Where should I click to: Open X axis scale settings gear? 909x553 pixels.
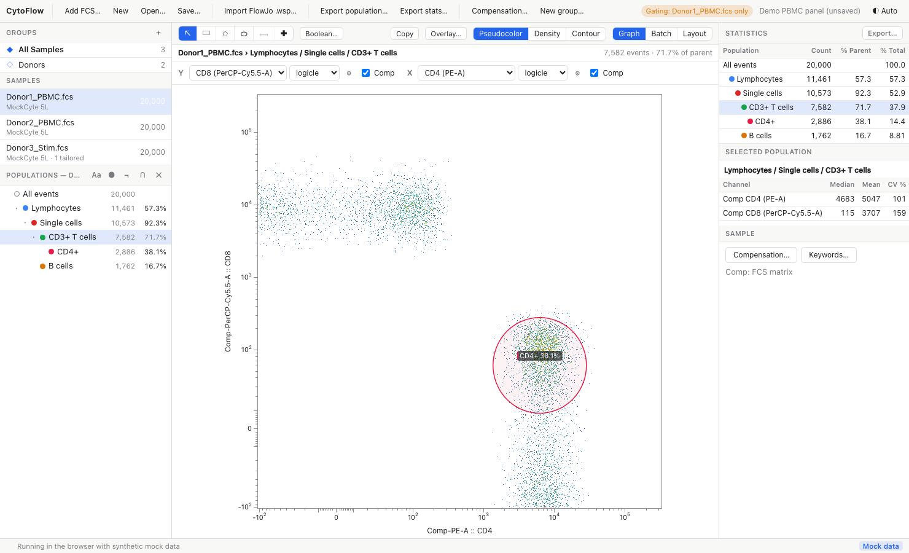click(x=577, y=73)
